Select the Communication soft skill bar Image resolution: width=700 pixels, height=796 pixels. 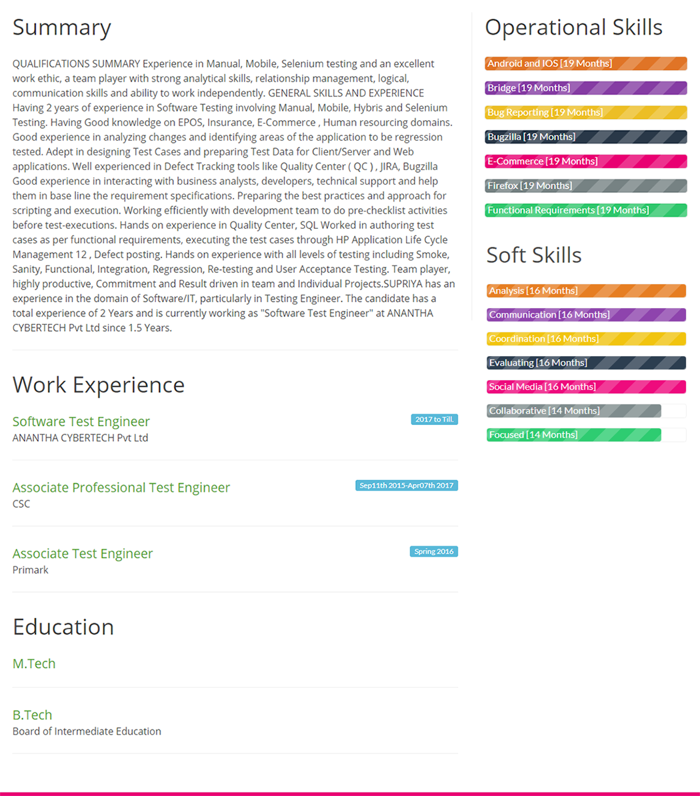click(585, 315)
